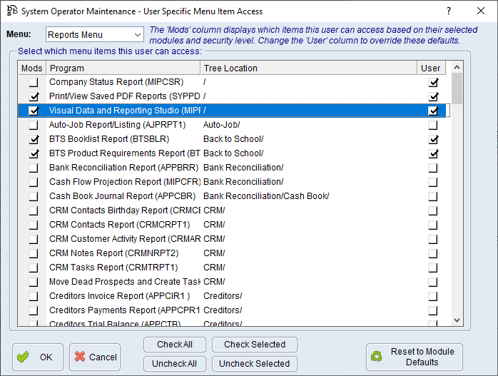This screenshot has width=498, height=376.
Task: Click the help question mark in title bar
Action: (x=448, y=11)
